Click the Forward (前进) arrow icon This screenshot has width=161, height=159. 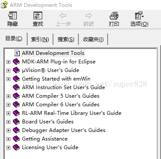point(89,15)
